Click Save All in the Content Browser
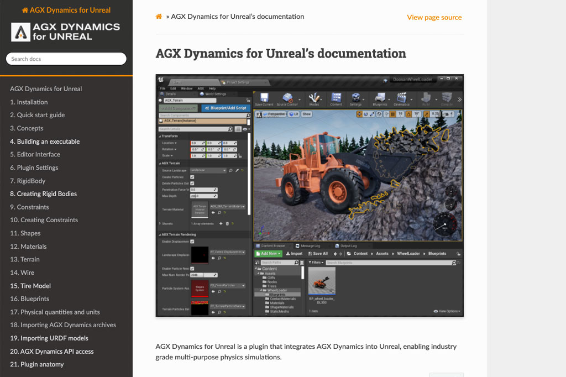Screen dimensions: 566x377 click(x=318, y=254)
